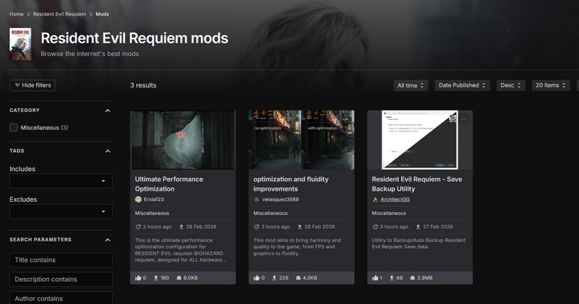Click Miscellaneous category label on ArchitectGG's mod card

(389, 213)
